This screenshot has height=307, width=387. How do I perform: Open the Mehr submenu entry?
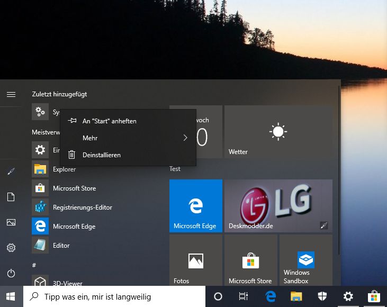(128, 138)
